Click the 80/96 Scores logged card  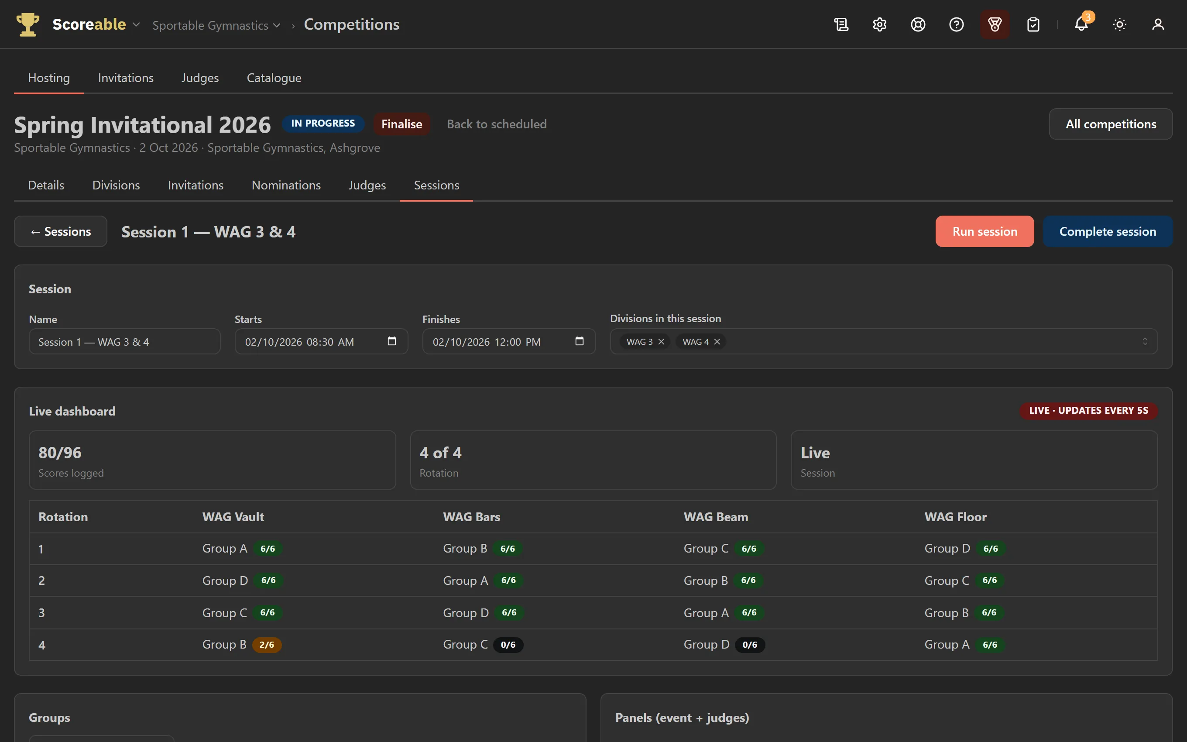212,460
